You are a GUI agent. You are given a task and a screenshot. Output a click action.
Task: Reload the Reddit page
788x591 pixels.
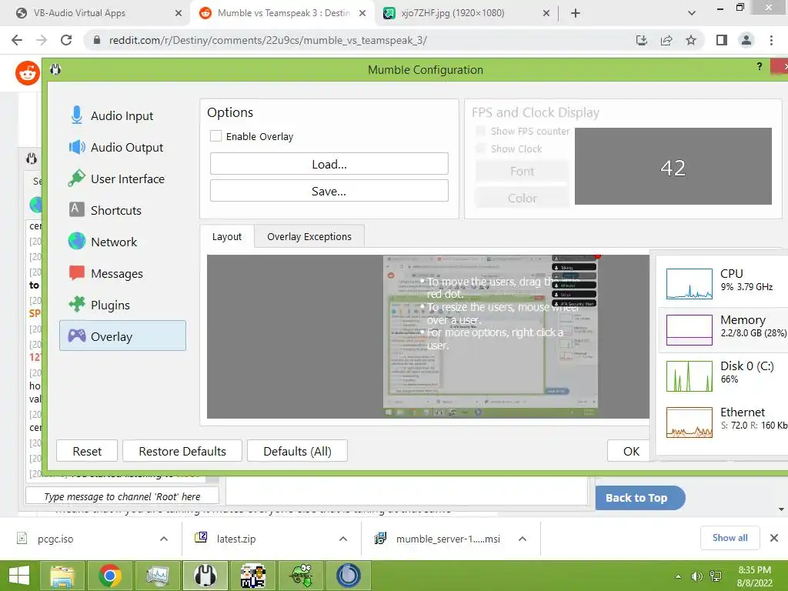(66, 40)
